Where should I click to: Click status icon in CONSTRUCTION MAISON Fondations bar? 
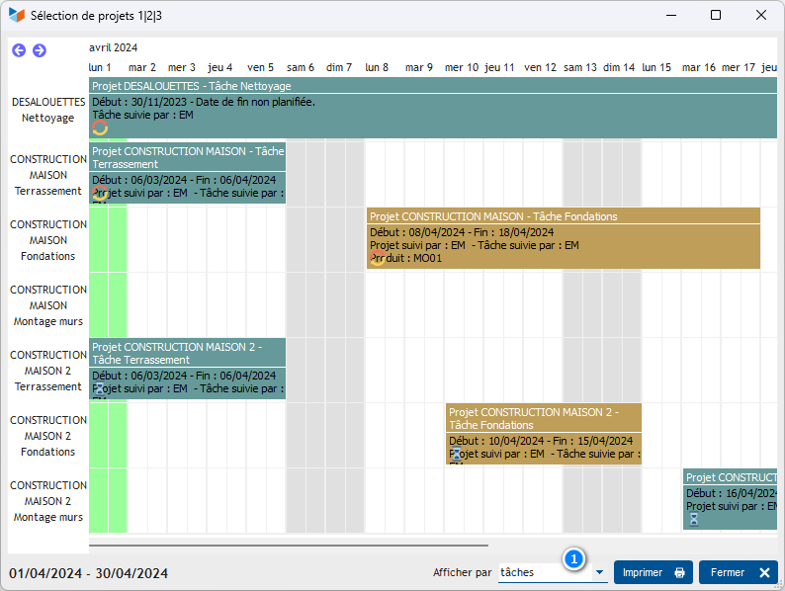coord(377,259)
